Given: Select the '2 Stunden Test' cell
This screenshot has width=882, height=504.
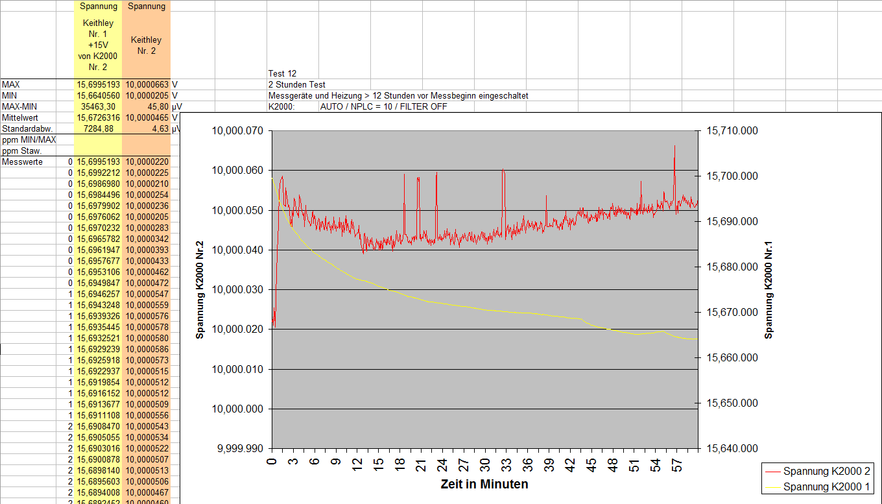Looking at the screenshot, I should click(x=296, y=84).
